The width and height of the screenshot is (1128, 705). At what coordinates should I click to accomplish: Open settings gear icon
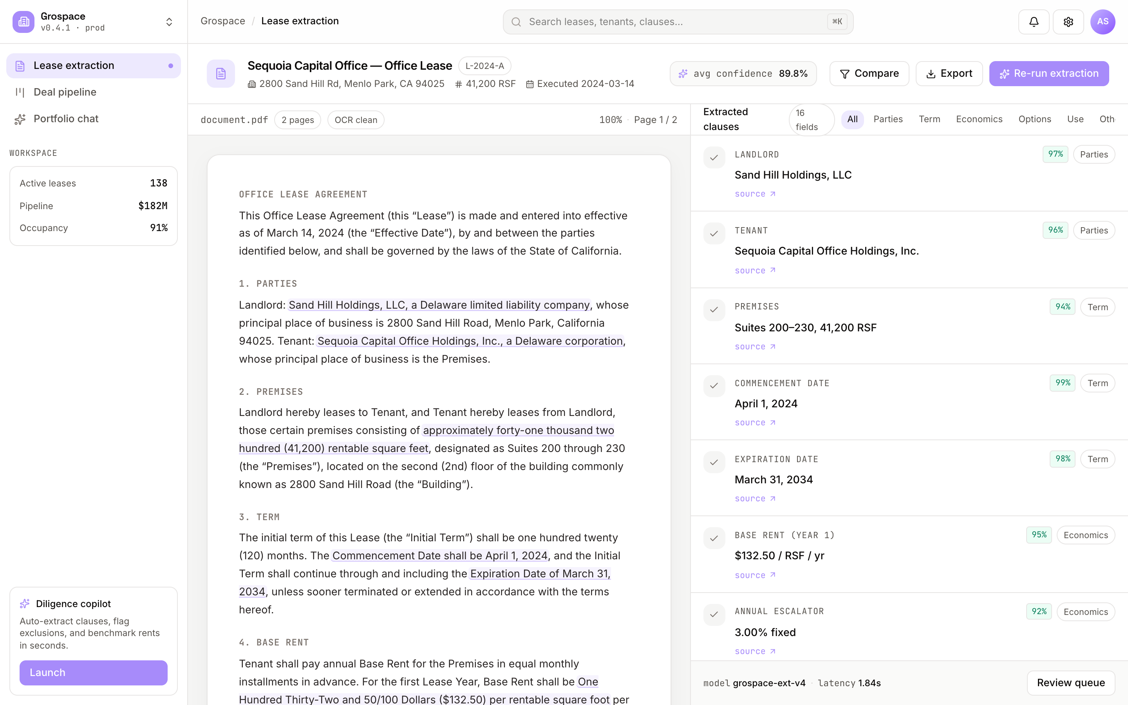pyautogui.click(x=1068, y=22)
